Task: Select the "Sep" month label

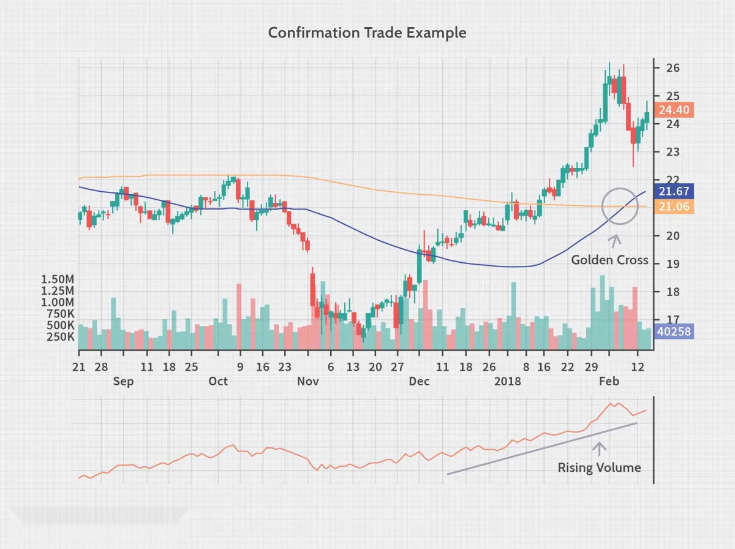Action: pos(123,381)
